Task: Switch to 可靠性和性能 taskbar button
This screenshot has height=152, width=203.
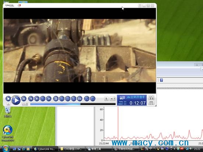Action: [x=126, y=149]
